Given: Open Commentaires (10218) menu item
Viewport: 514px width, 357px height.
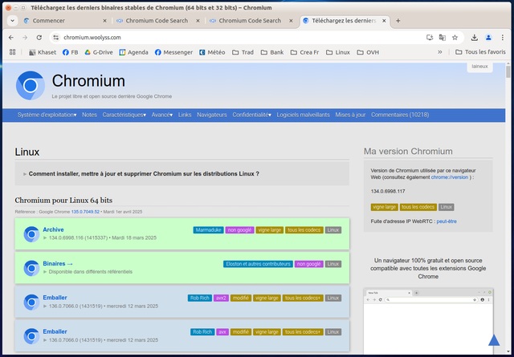Looking at the screenshot, I should 400,115.
